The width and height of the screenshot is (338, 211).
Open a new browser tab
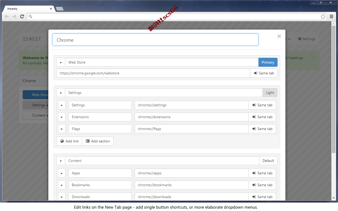pyautogui.click(x=60, y=9)
